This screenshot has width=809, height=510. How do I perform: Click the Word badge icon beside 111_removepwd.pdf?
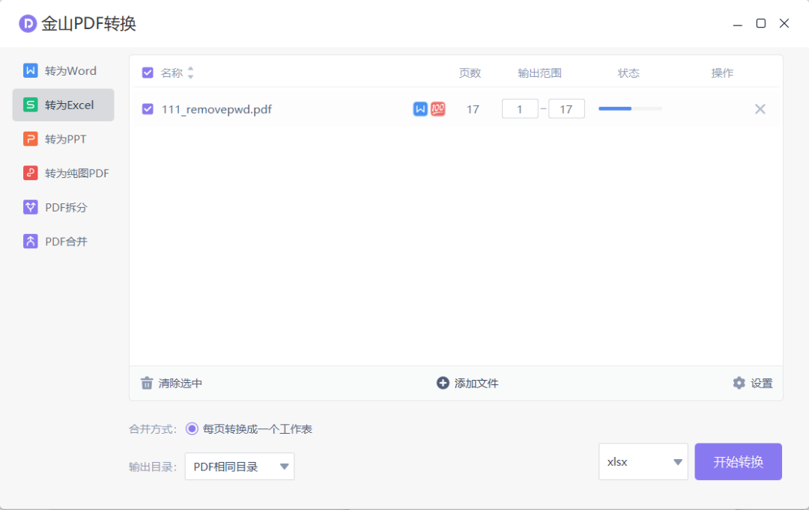coord(420,109)
